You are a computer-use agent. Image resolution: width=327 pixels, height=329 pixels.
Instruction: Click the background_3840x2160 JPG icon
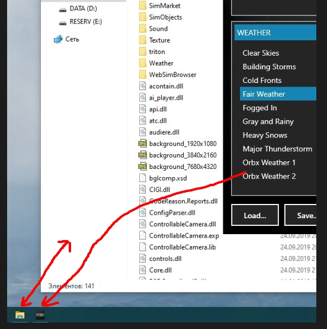pos(142,155)
